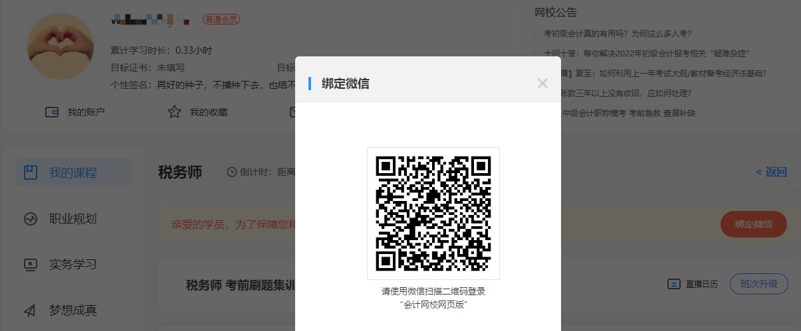
Task: Click 目标证书: 未填写 field
Action: tap(148, 68)
